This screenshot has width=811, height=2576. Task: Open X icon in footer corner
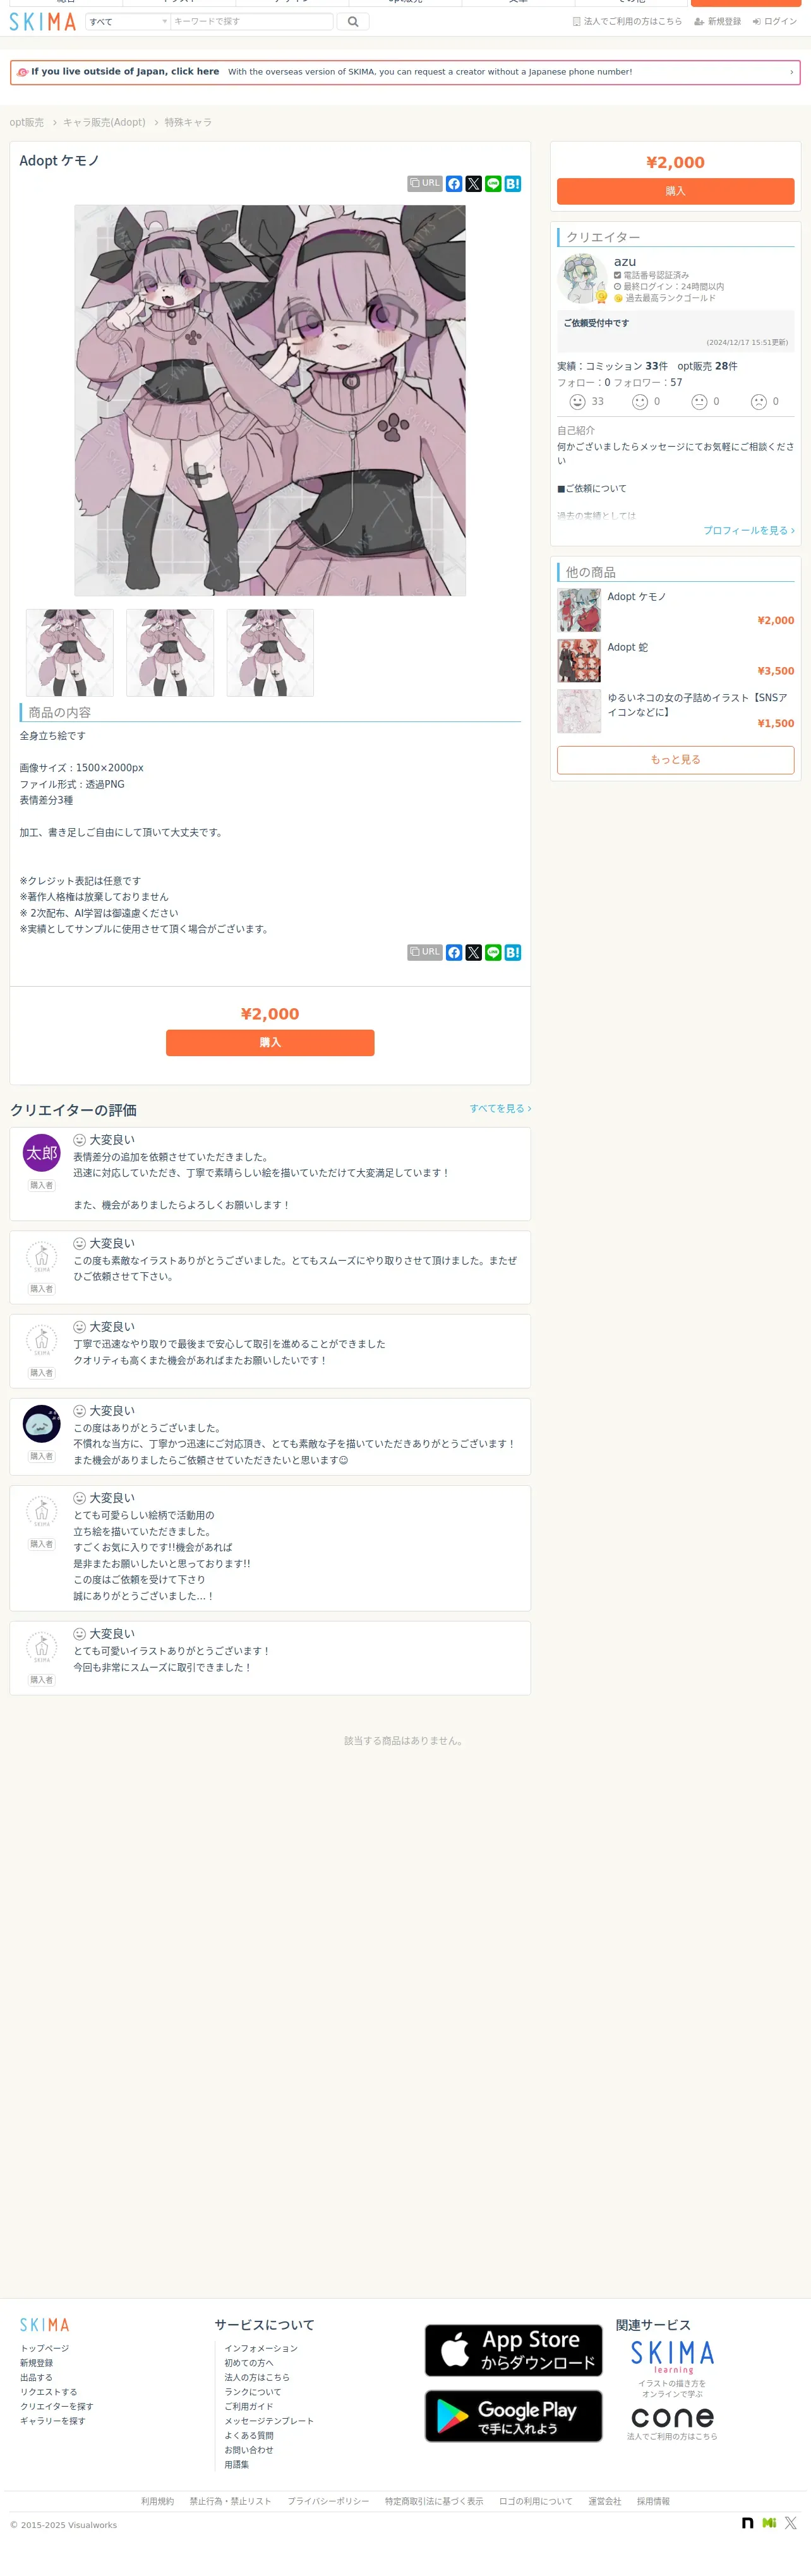point(791,2524)
